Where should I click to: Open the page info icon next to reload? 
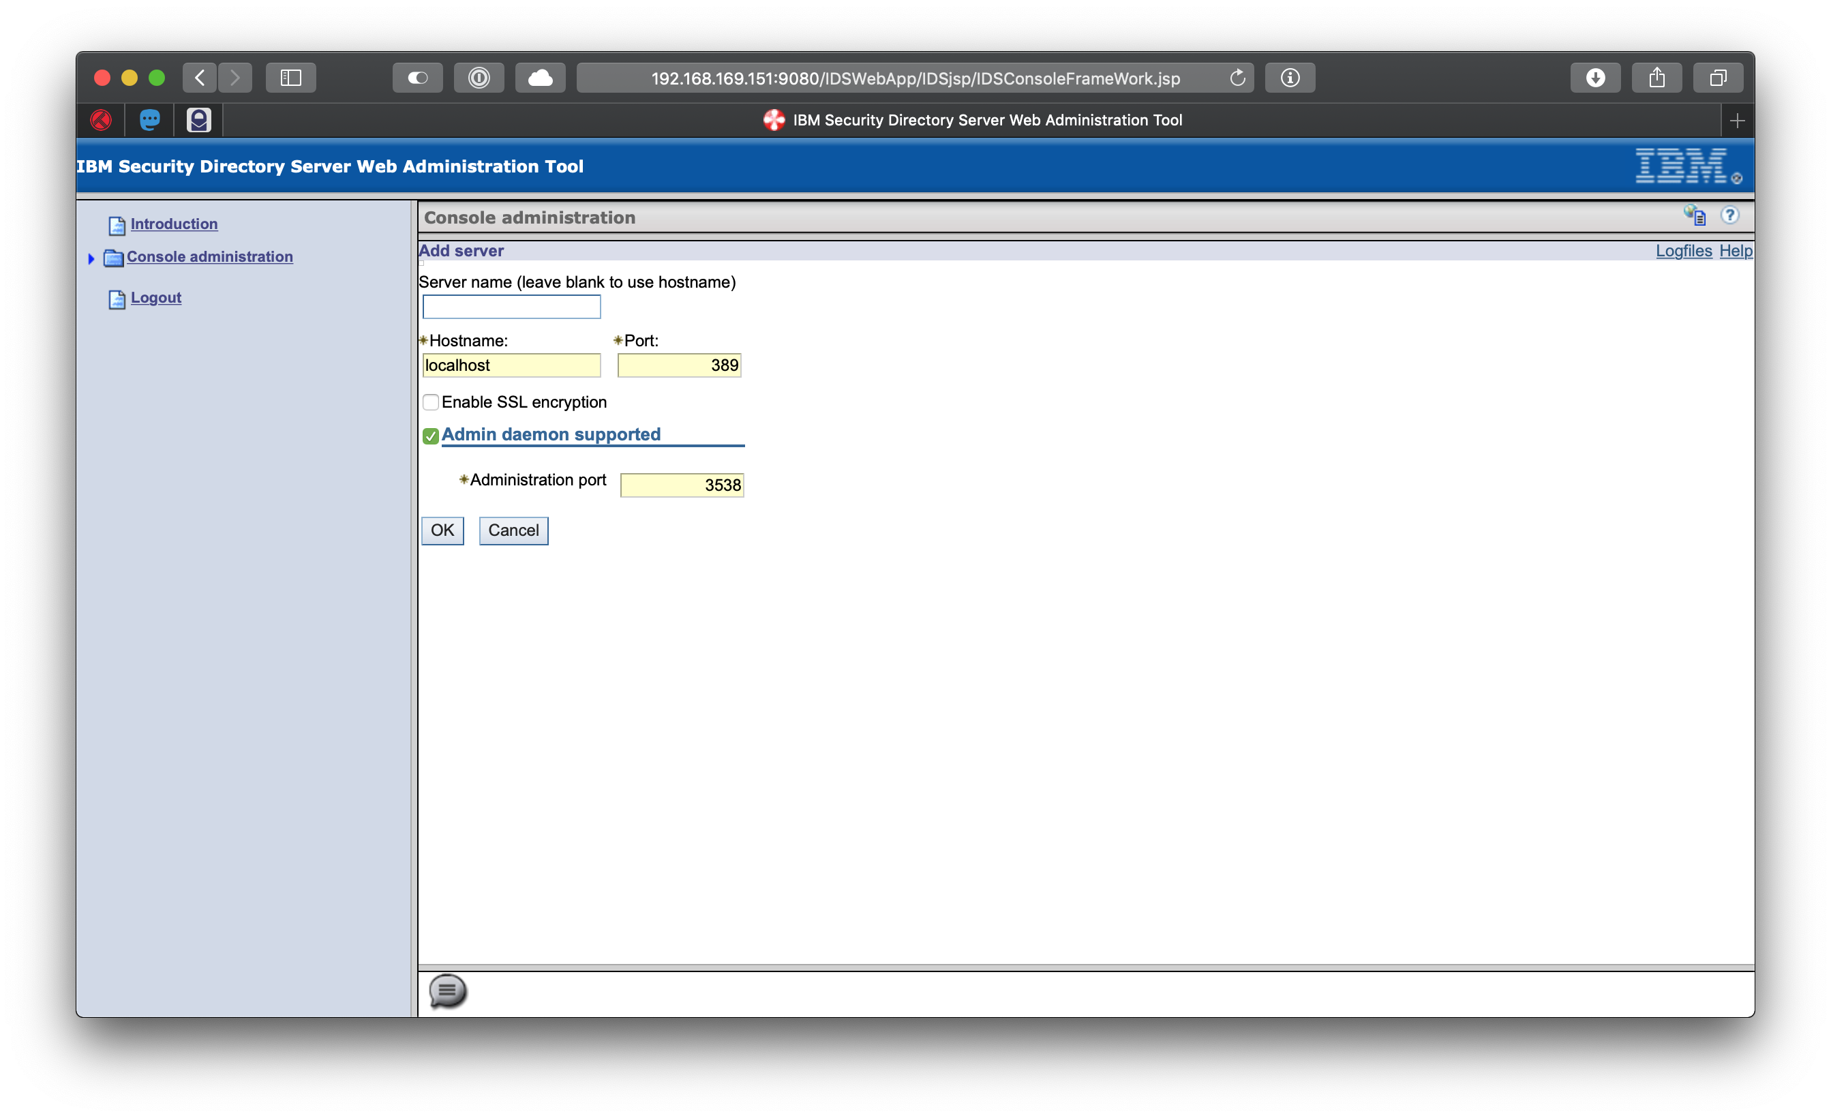(x=1290, y=77)
